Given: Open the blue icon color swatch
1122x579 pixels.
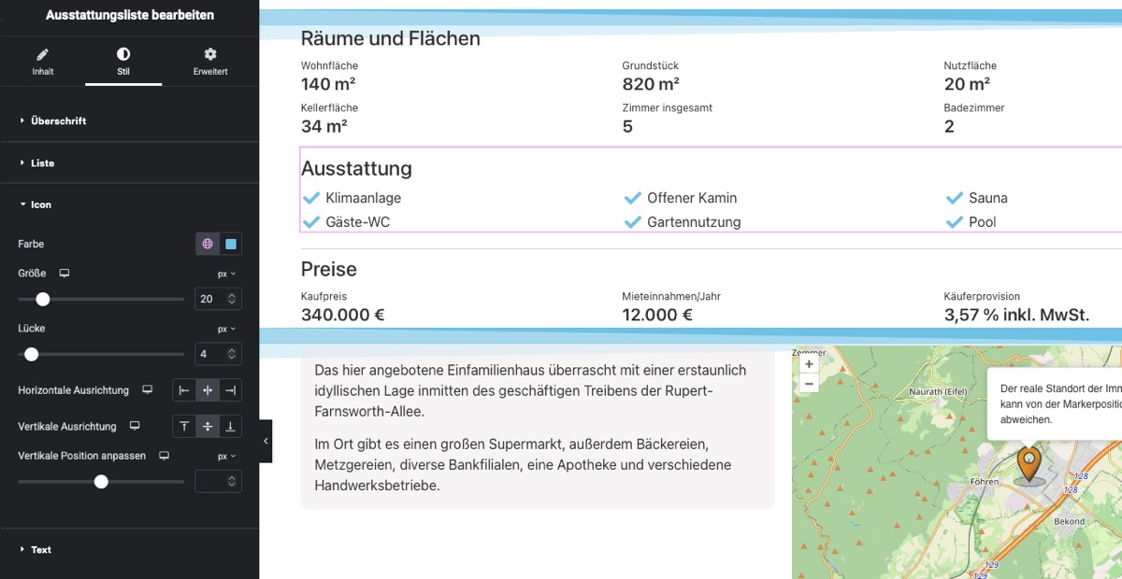Looking at the screenshot, I should [x=231, y=244].
